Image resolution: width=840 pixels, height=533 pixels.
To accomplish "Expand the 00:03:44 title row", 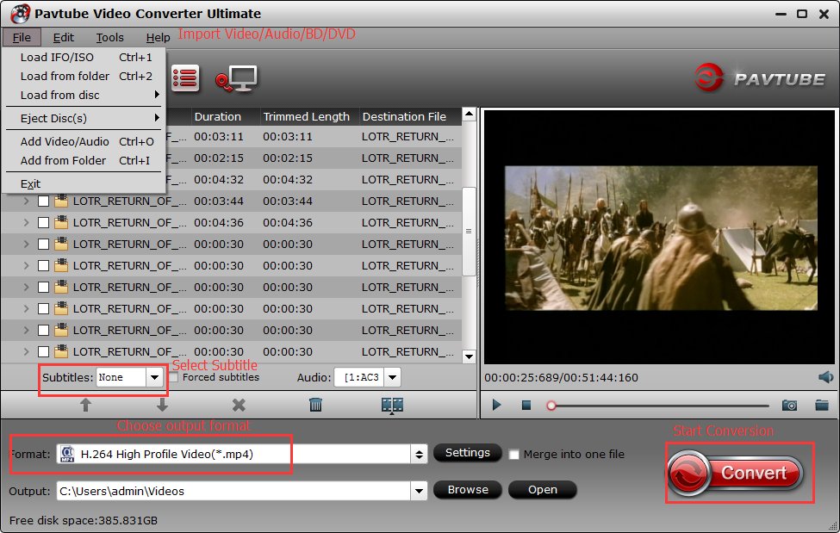I will (26, 201).
